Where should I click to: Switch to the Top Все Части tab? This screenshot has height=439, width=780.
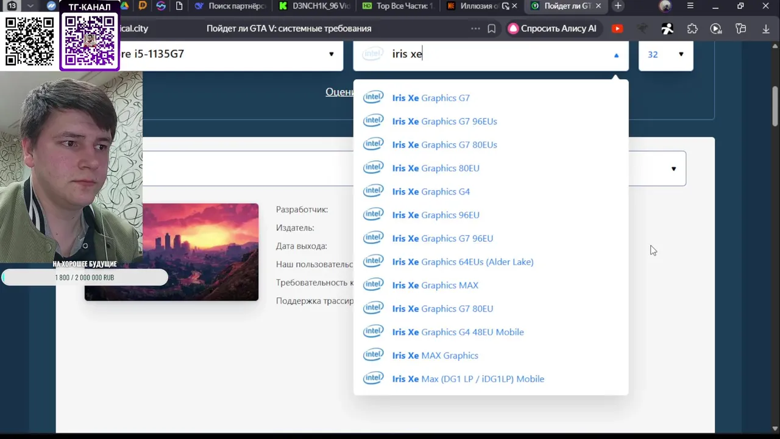397,6
